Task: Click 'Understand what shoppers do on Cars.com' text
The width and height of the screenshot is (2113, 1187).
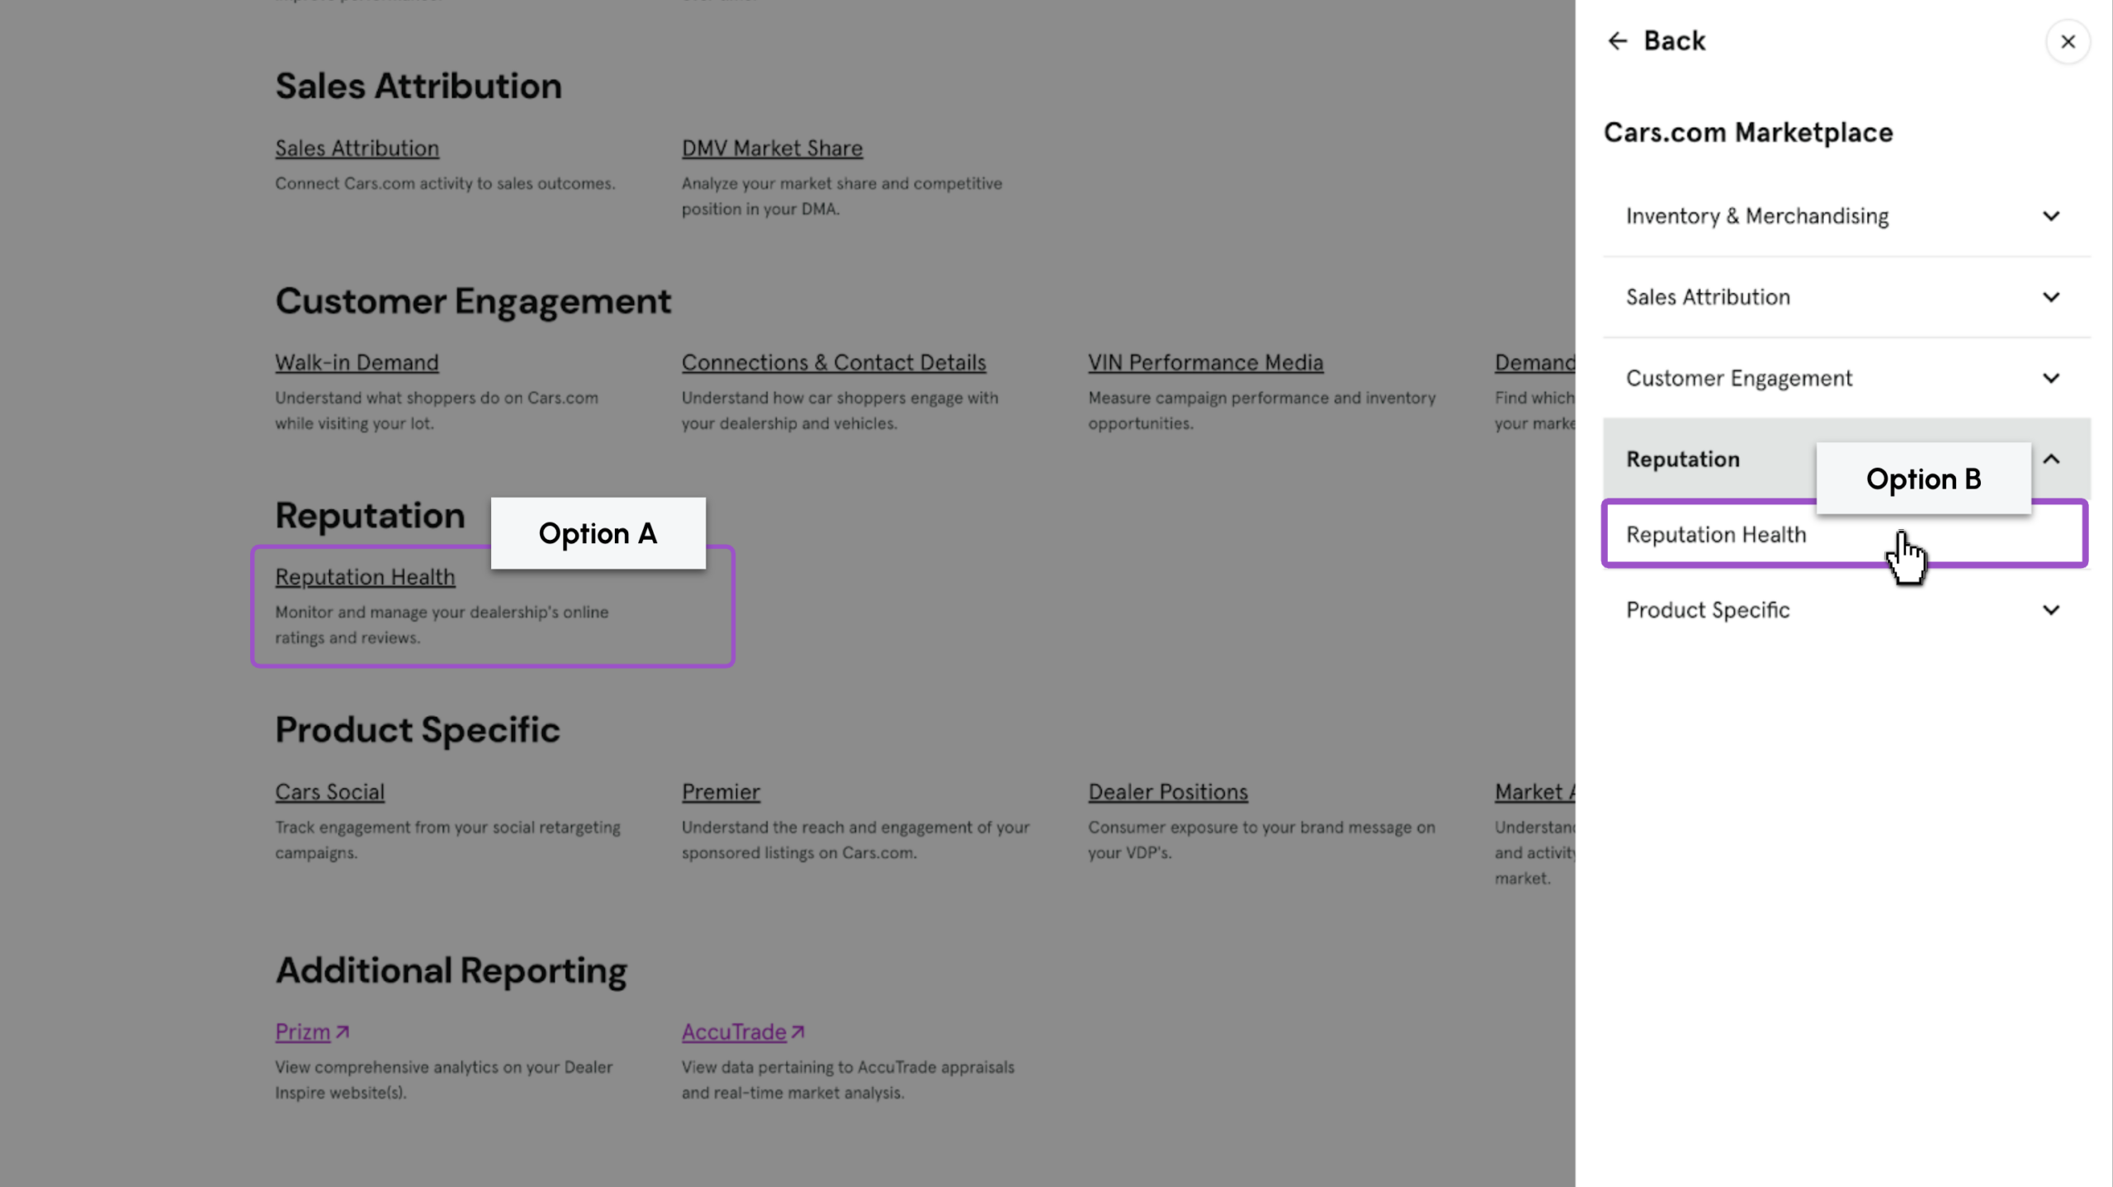Action: [x=437, y=410]
